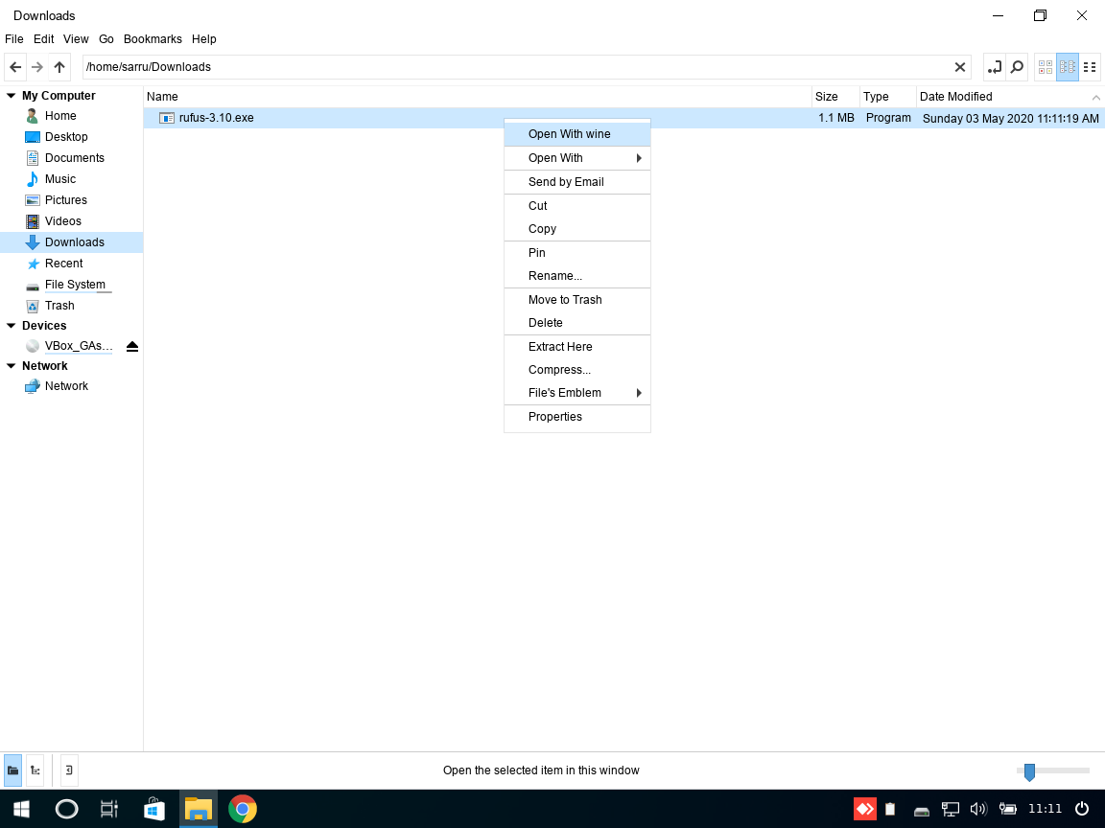The height and width of the screenshot is (828, 1105).
Task: Hide the sidebar panel
Action: point(69,770)
